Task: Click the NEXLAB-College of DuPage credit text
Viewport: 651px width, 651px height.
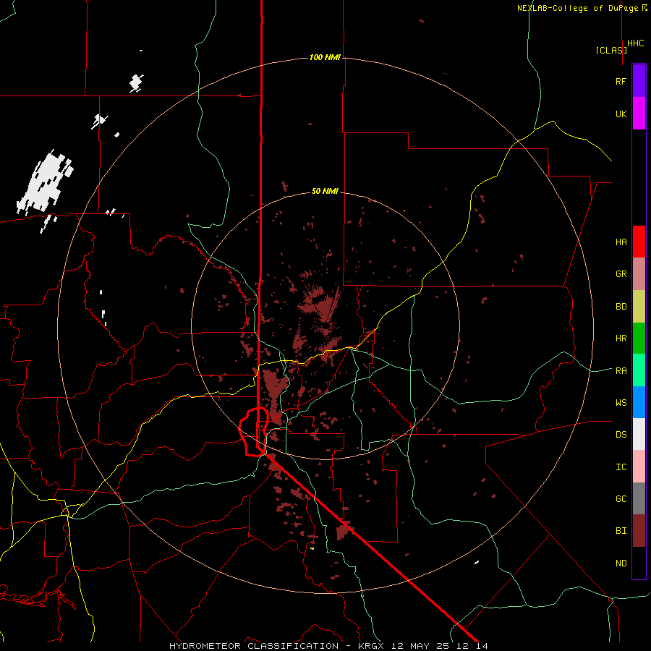Action: click(x=578, y=8)
